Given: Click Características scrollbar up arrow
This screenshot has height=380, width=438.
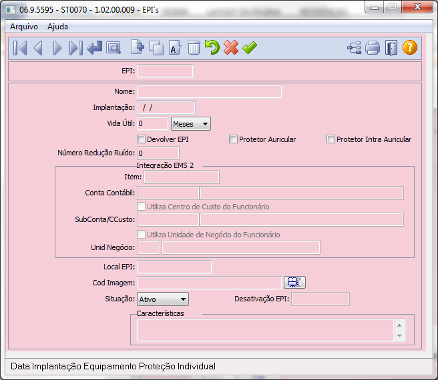Looking at the screenshot, I should point(399,325).
